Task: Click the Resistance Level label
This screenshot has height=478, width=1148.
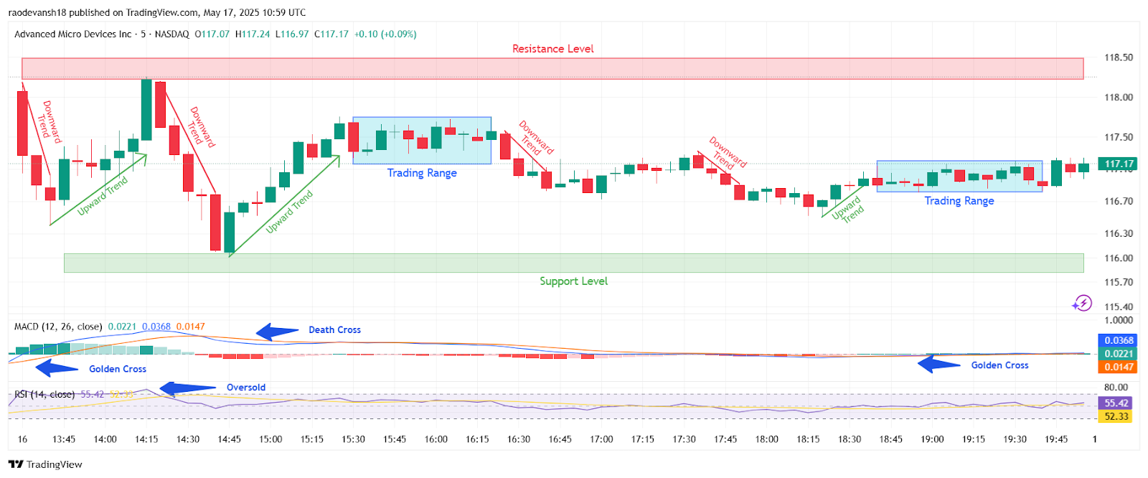Action: coord(553,49)
